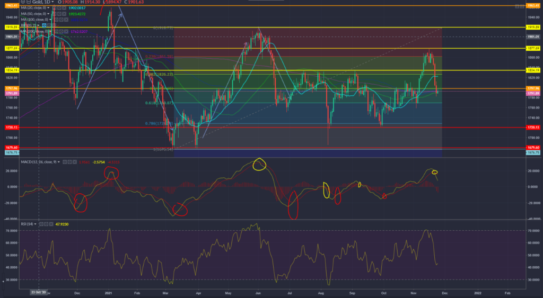Remove the MA (50, close, 0) indicator

point(64,14)
